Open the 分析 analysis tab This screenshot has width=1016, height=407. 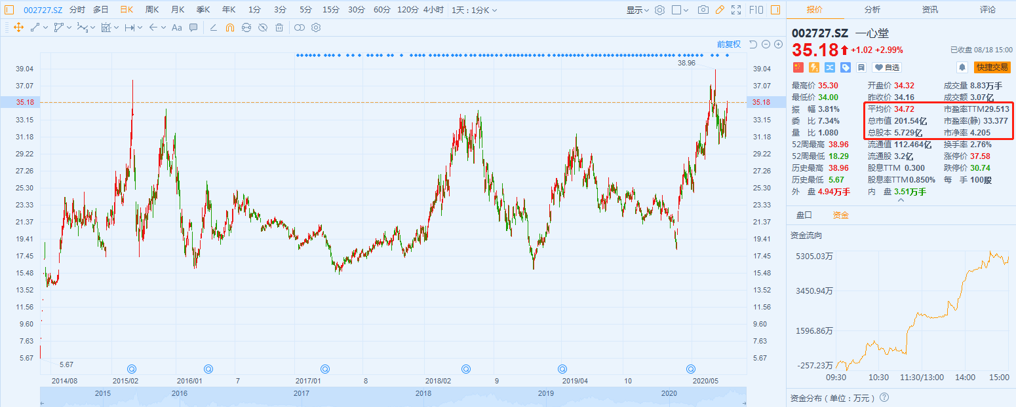pyautogui.click(x=872, y=10)
